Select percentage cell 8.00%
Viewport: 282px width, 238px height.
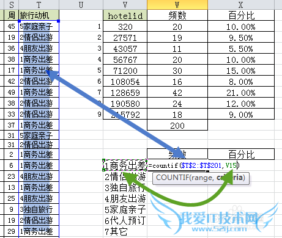click(x=241, y=81)
